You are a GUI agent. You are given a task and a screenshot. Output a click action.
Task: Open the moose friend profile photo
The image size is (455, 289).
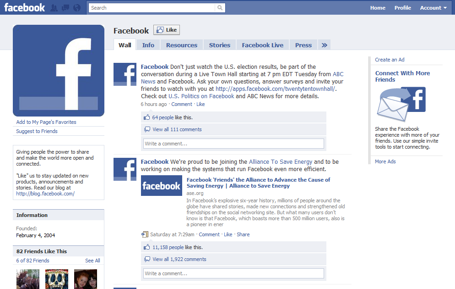tap(28, 279)
